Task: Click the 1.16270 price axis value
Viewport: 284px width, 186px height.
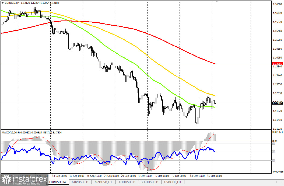Action: pyautogui.click(x=277, y=13)
